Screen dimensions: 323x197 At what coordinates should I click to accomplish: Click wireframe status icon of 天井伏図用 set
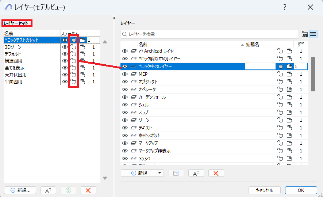click(x=82, y=75)
